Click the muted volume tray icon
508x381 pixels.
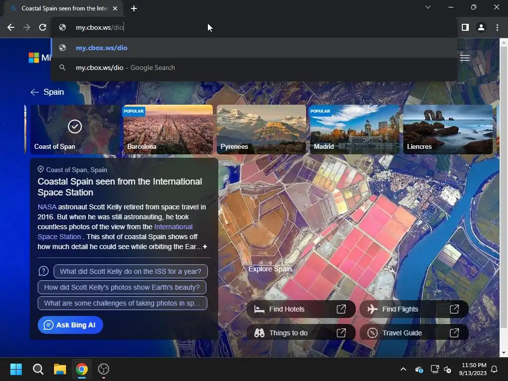point(447,369)
